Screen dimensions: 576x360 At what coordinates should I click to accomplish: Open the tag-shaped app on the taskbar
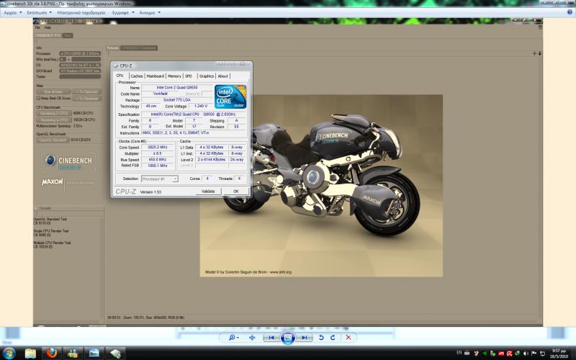(115, 353)
